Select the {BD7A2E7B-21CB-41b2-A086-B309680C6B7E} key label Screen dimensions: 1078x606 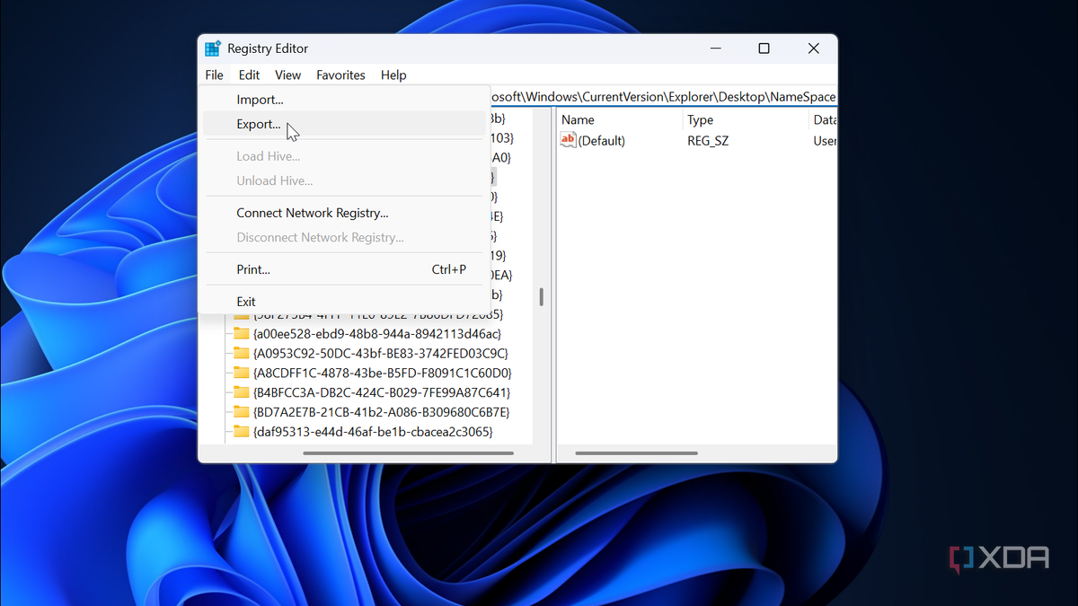tap(381, 412)
